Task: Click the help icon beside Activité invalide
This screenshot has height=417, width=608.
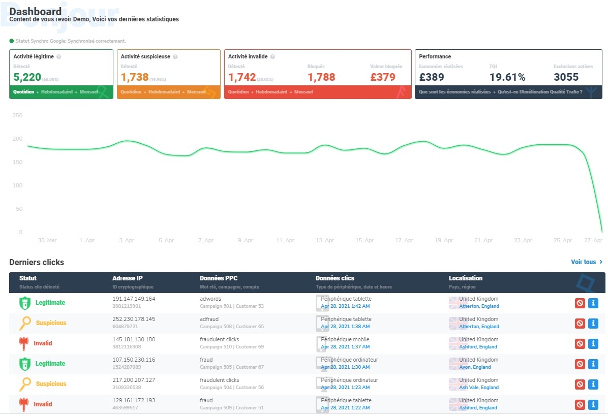Action: click(x=272, y=57)
